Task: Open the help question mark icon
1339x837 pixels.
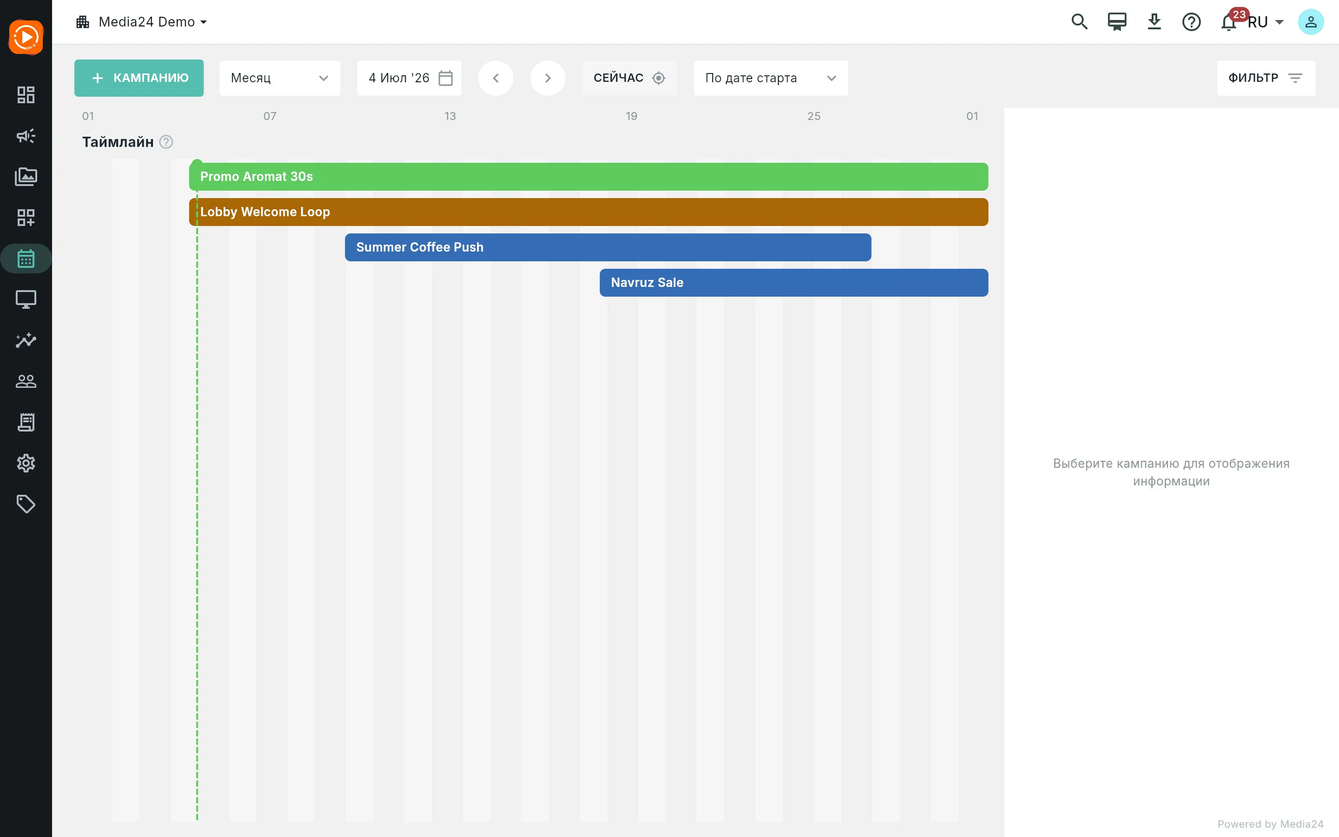Action: (1191, 22)
